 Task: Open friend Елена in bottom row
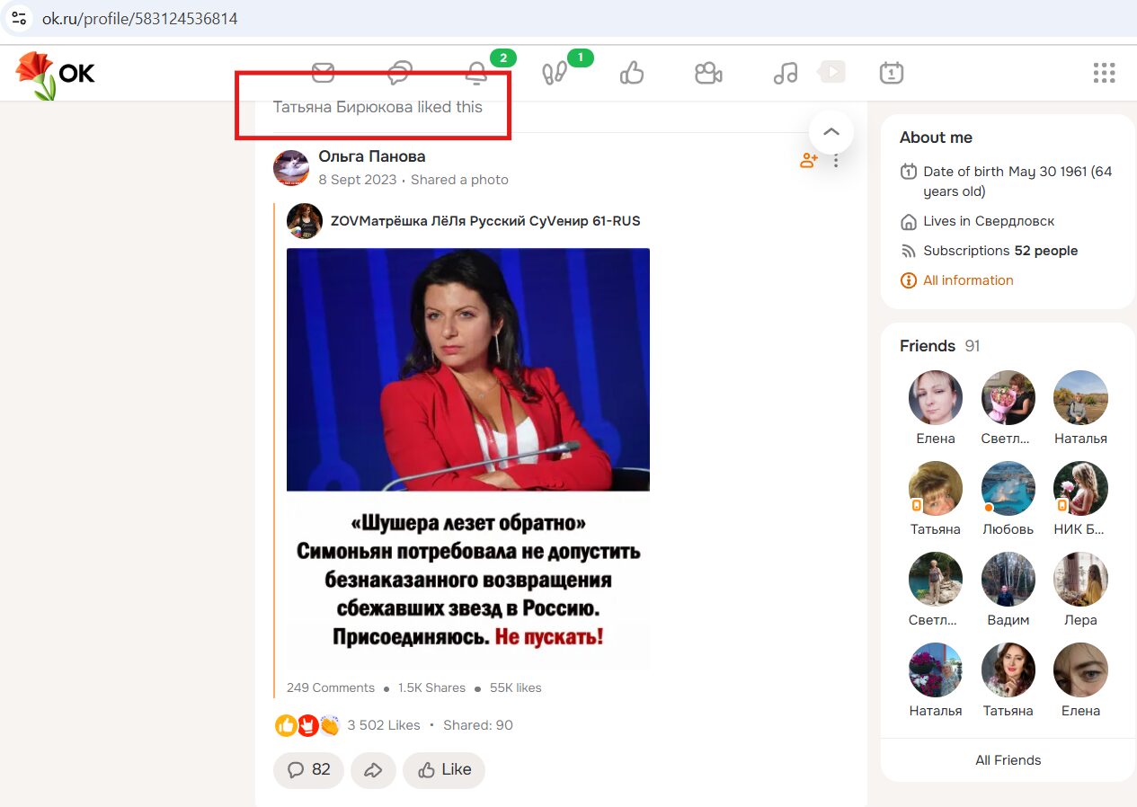(x=1080, y=670)
